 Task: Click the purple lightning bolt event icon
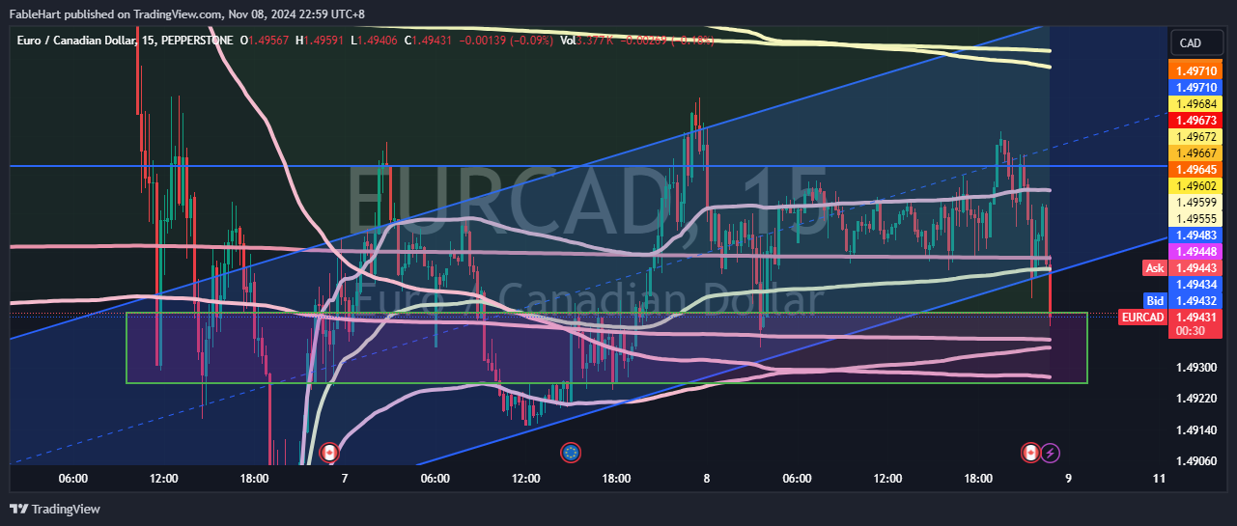(1051, 452)
